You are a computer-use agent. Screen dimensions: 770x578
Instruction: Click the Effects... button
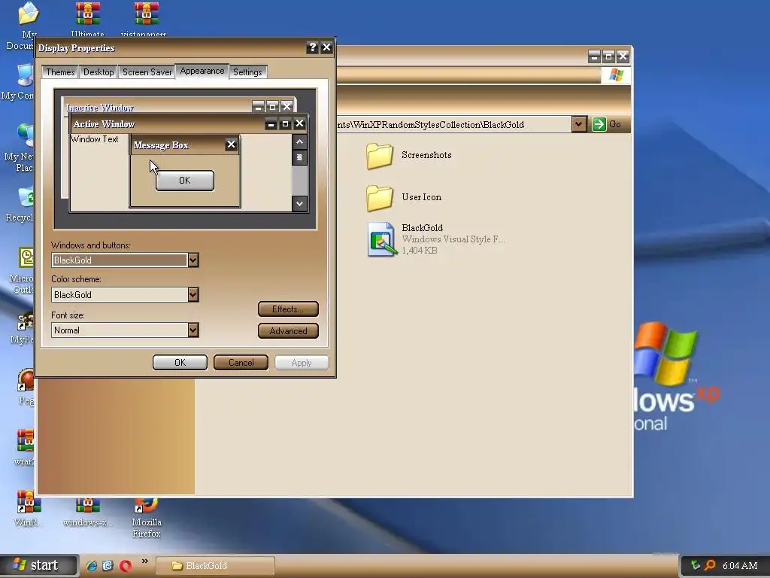coord(288,309)
